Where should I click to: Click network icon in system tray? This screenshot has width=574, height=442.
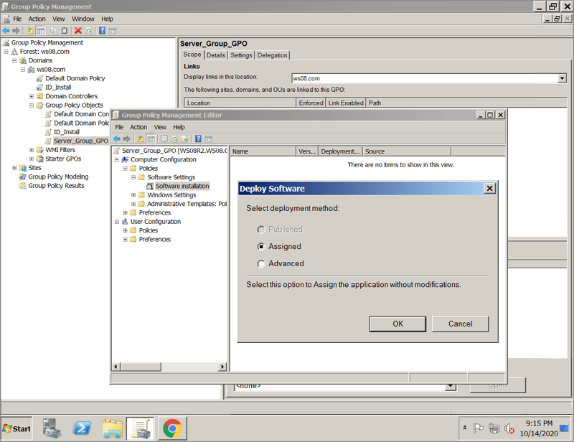coord(494,428)
